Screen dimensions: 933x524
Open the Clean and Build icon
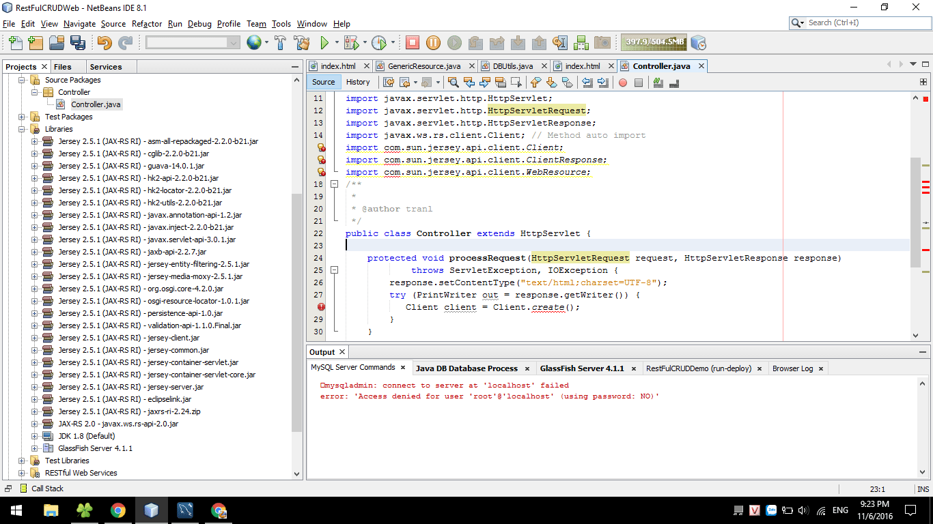(301, 42)
